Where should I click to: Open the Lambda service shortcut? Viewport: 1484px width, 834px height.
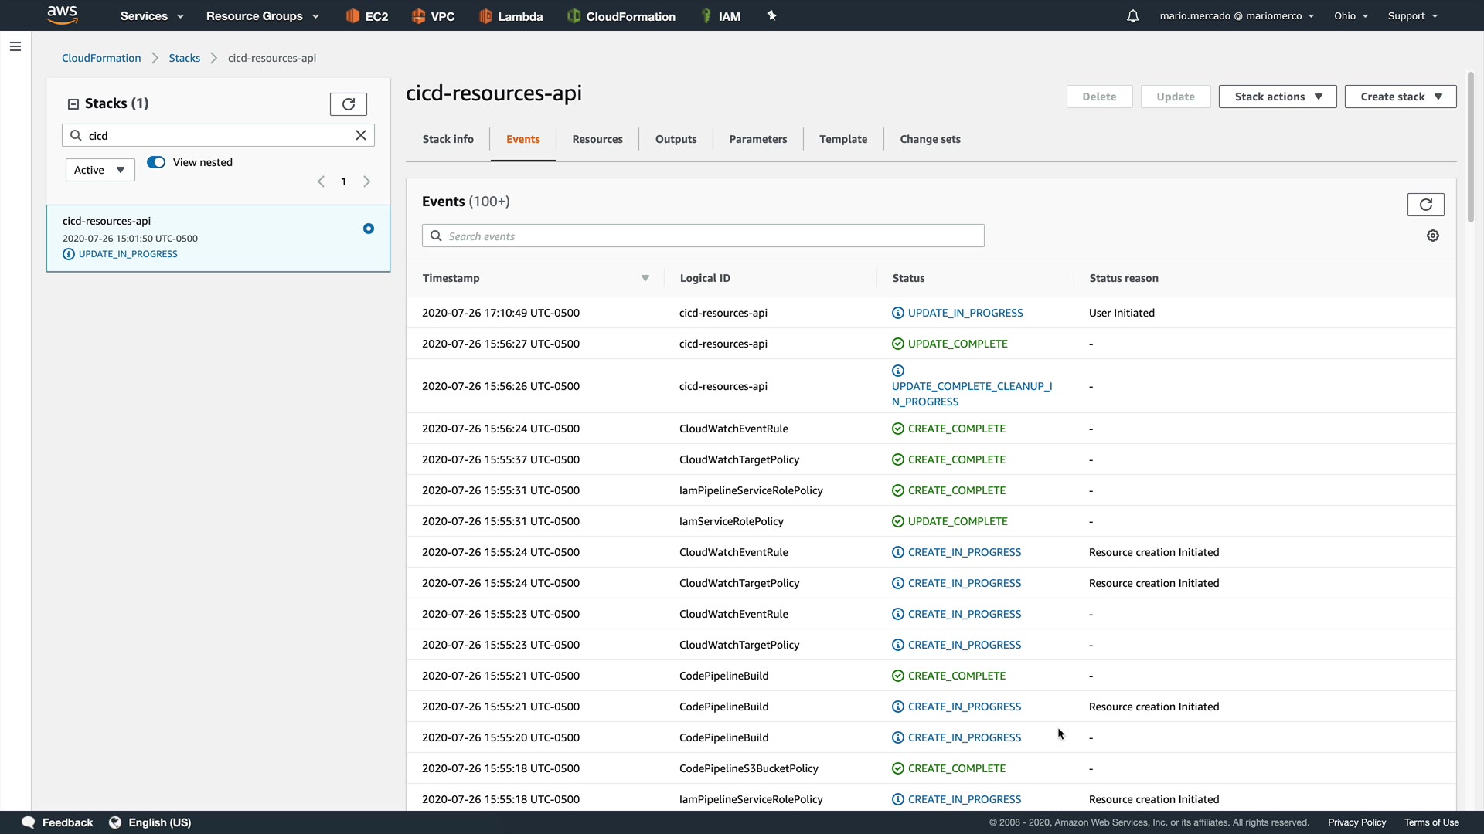tap(511, 16)
